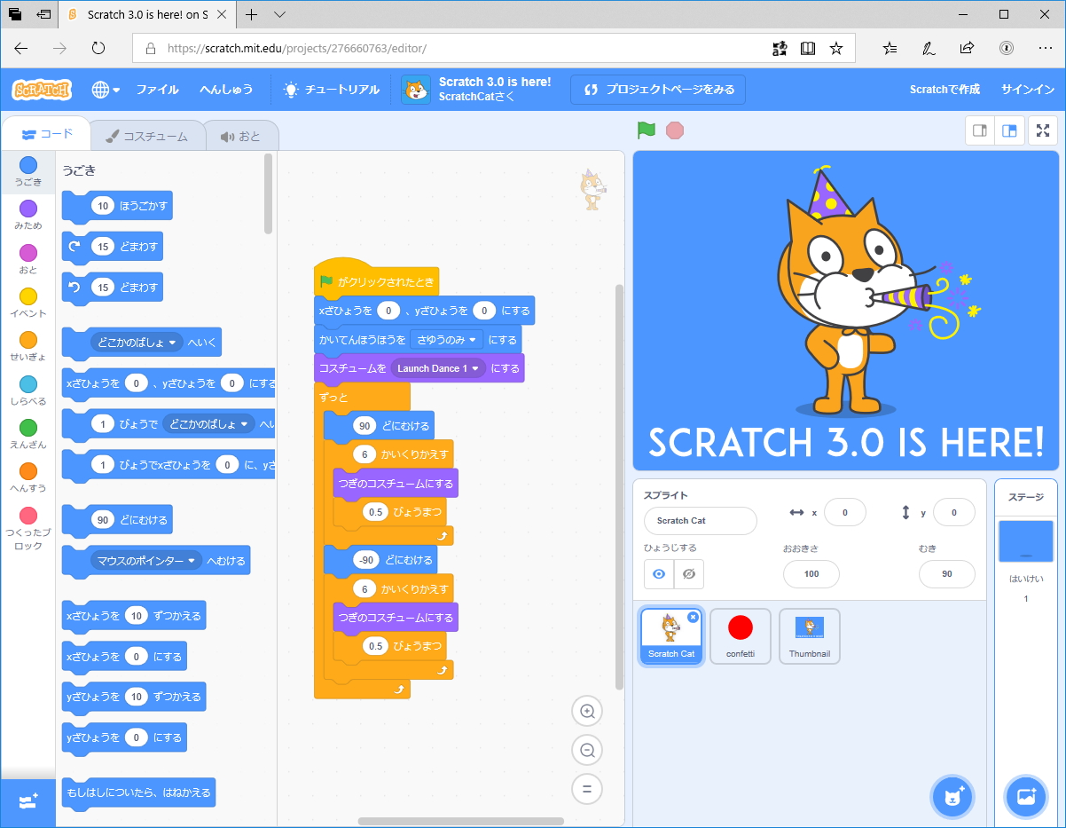The image size is (1066, 828).
Task: Select the confetti sprite thumbnail
Action: pos(740,635)
